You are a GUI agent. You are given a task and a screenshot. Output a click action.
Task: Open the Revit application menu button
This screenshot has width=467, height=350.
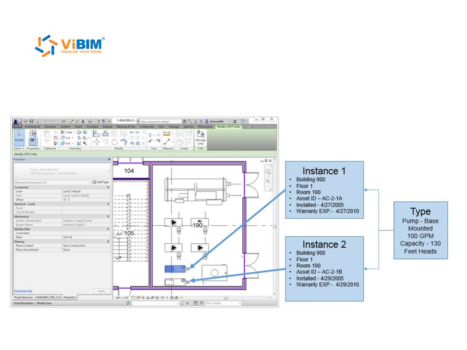pos(17,123)
